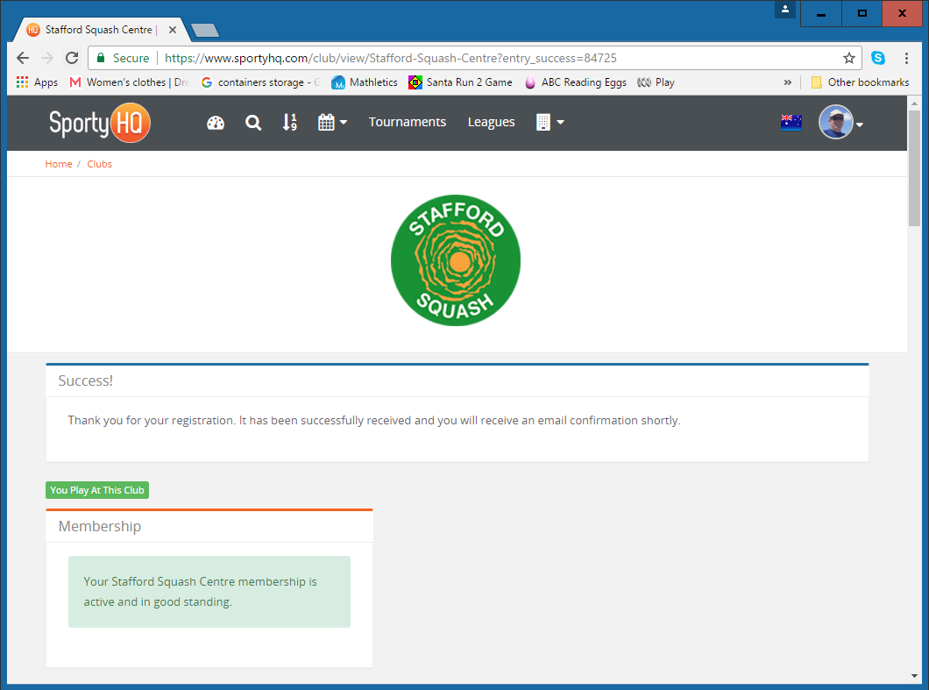Image resolution: width=929 pixels, height=690 pixels.
Task: Open the user profile avatar menu
Action: [840, 123]
